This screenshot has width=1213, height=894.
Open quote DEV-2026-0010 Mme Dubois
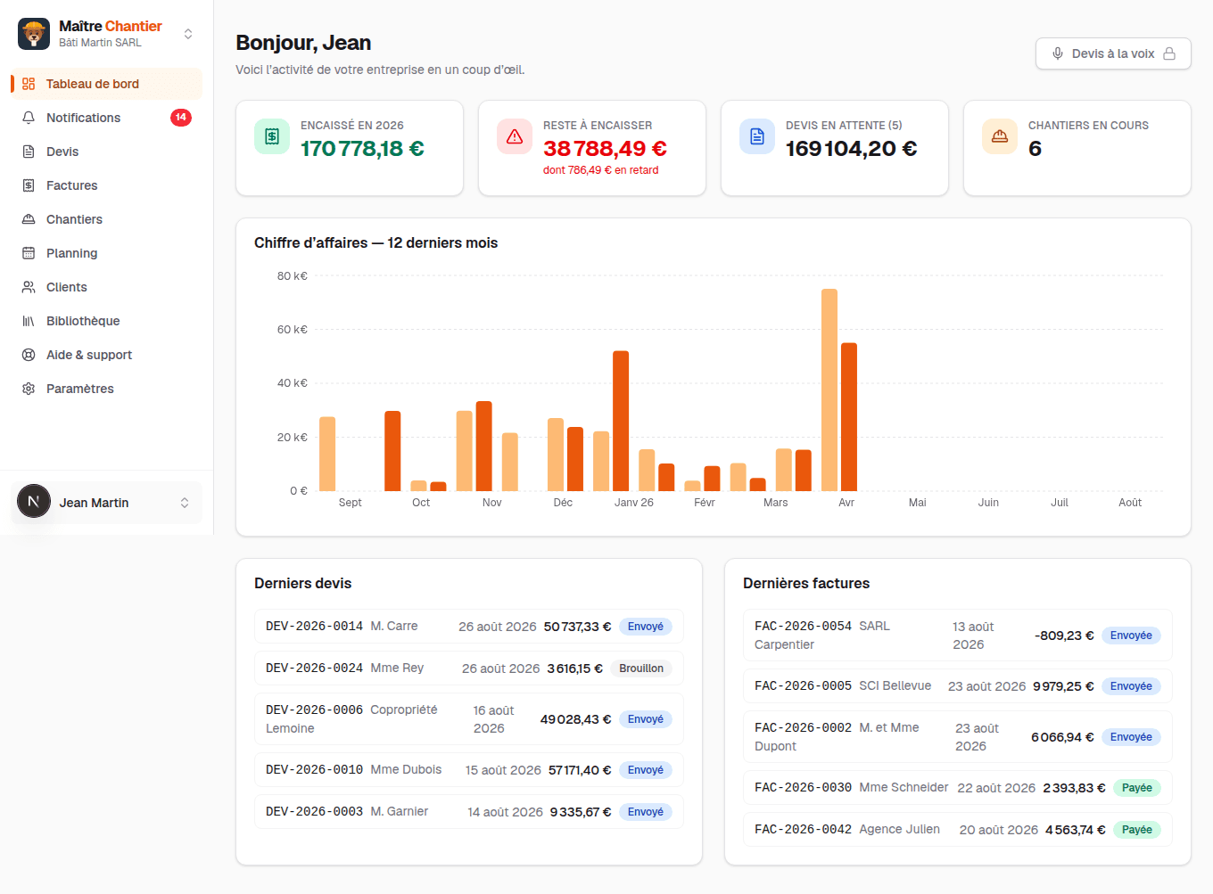pos(469,770)
